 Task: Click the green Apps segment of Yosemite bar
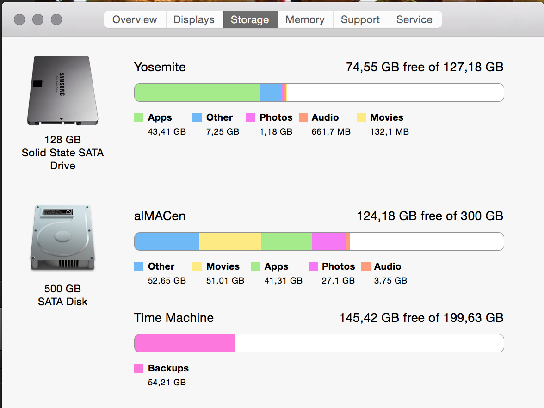[x=198, y=93]
